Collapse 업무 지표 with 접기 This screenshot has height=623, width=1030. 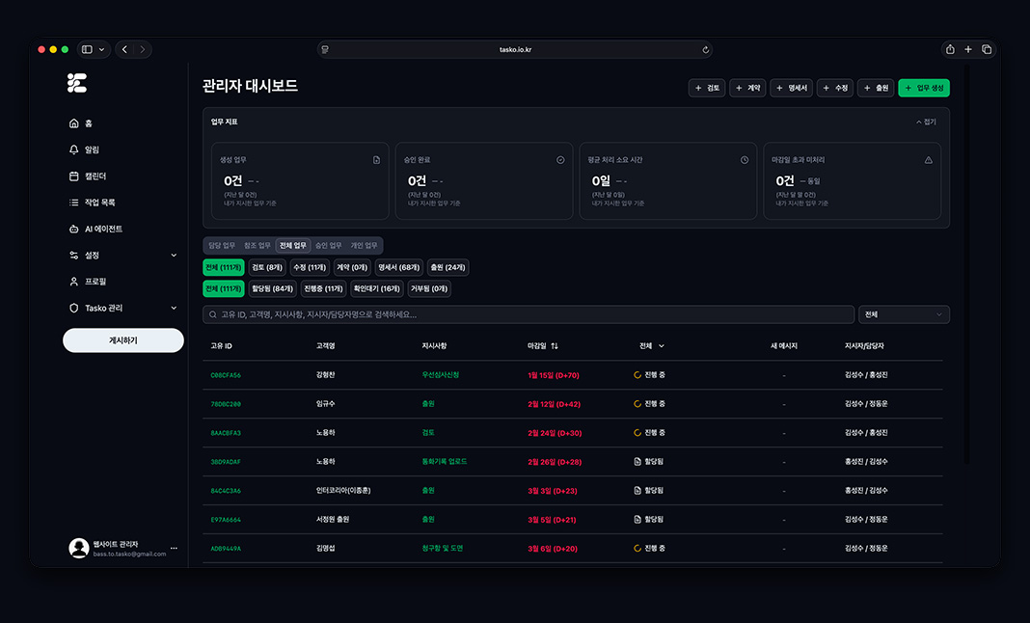click(926, 122)
